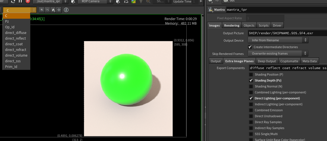Open the render info icon
Screen dimensions: 327x141
click(66, 10)
